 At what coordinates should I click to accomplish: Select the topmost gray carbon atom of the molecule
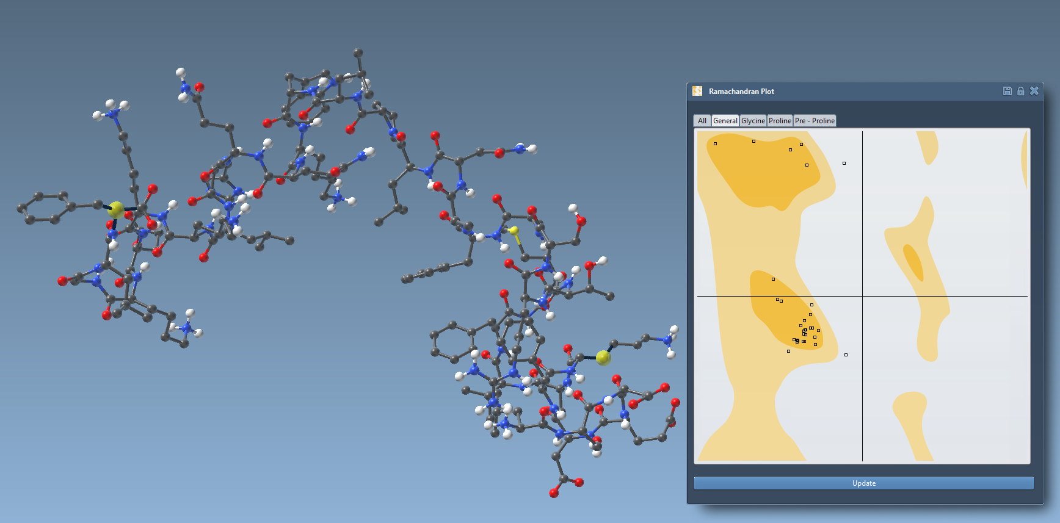tap(358, 53)
